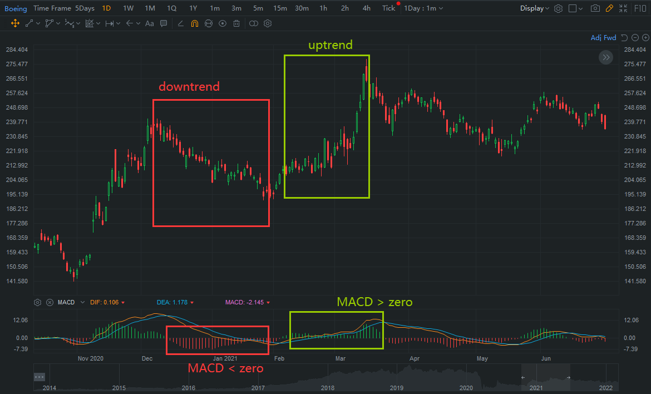Screen dimensions: 651x394
Task: Open the text annotation tool with Aa
Action: [x=149, y=23]
